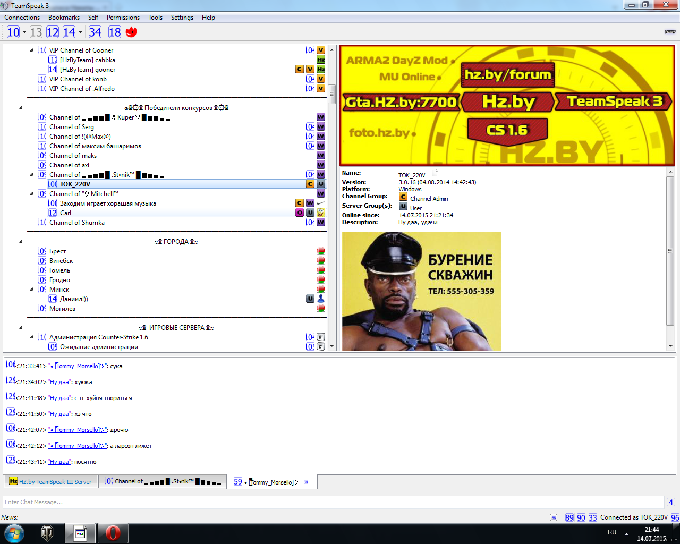Open the dropdown arrow next to icon 14
680x544 pixels.
80,32
